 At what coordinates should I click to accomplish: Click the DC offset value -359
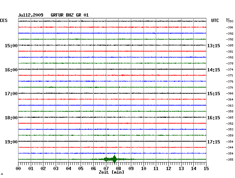click(230, 135)
